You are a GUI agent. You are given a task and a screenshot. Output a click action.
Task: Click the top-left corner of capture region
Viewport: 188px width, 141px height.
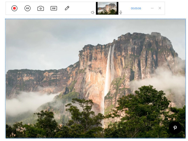pyautogui.click(x=6, y=19)
